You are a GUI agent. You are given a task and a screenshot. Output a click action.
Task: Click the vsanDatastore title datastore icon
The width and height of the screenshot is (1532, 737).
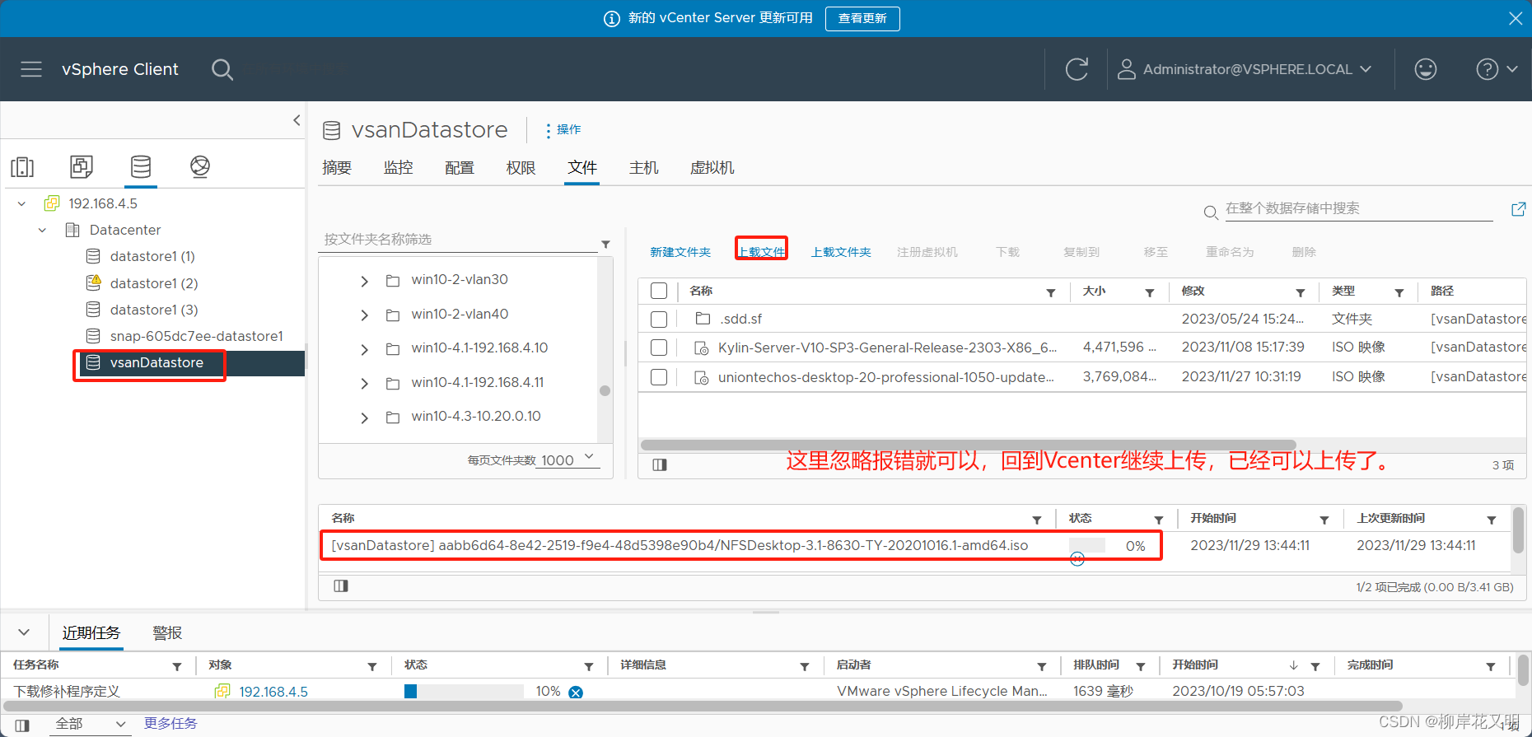tap(331, 130)
